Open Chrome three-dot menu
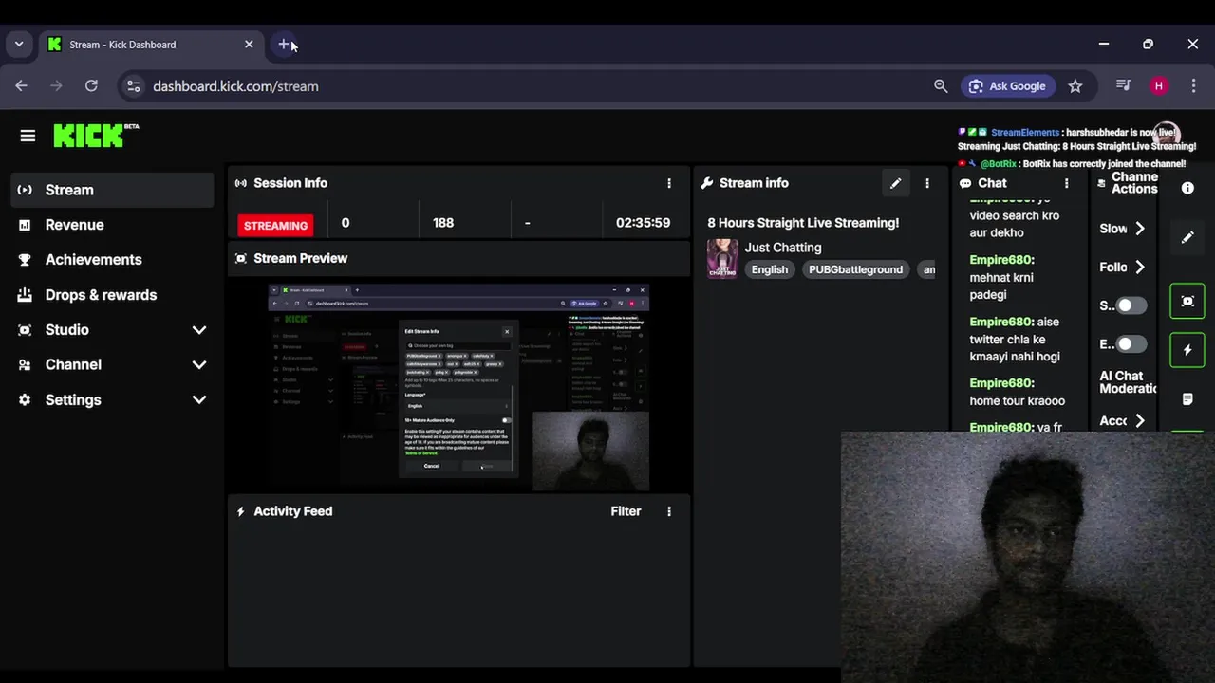1215x683 pixels. (x=1193, y=85)
